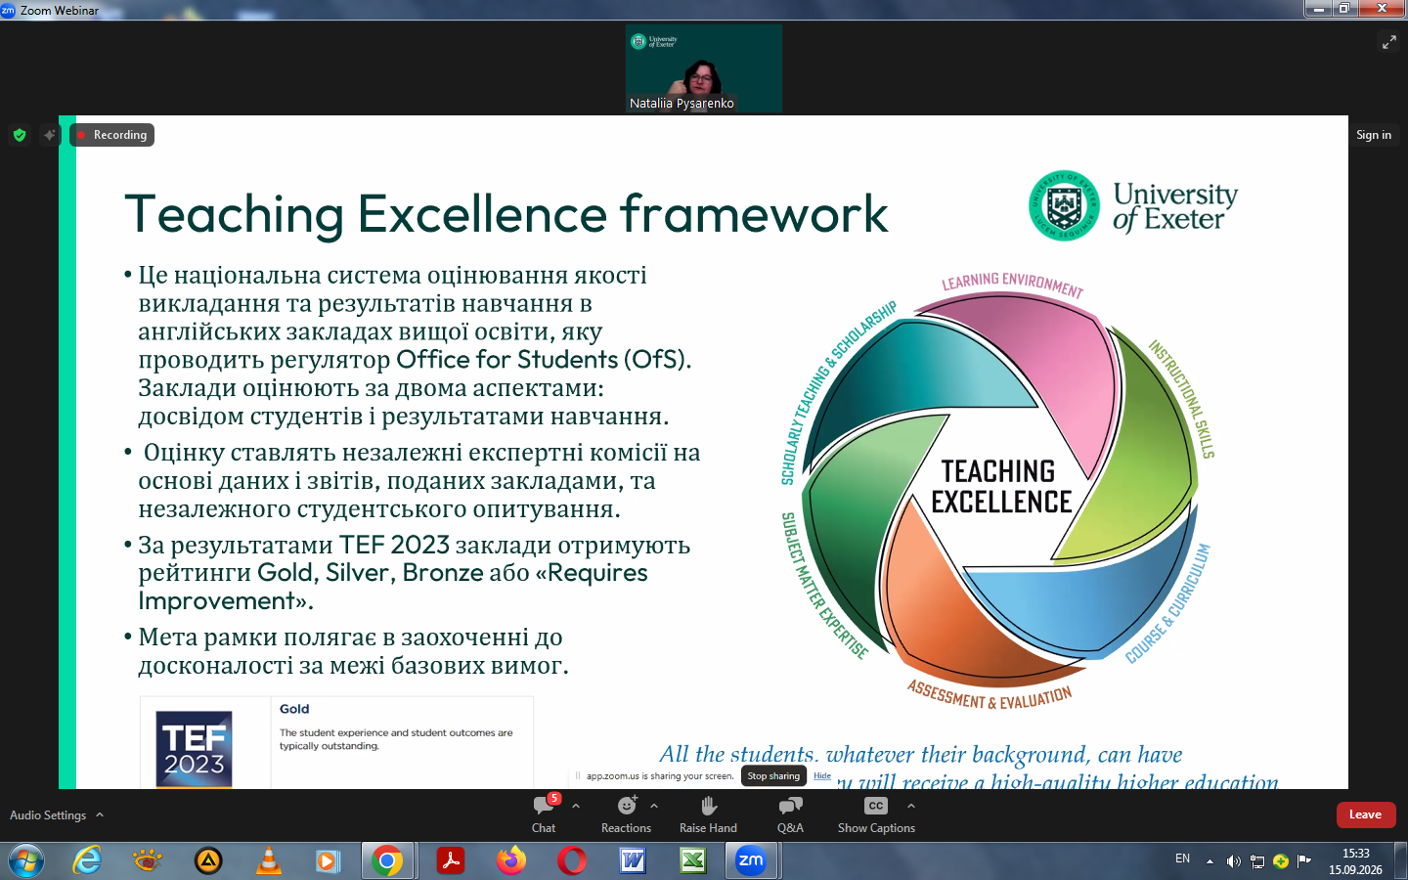This screenshot has width=1408, height=880.
Task: Raise Hand in the webinar
Action: [x=709, y=814]
